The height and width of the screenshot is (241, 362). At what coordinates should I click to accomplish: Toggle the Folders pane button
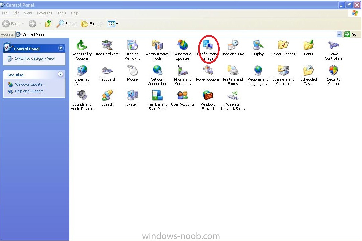tap(91, 24)
